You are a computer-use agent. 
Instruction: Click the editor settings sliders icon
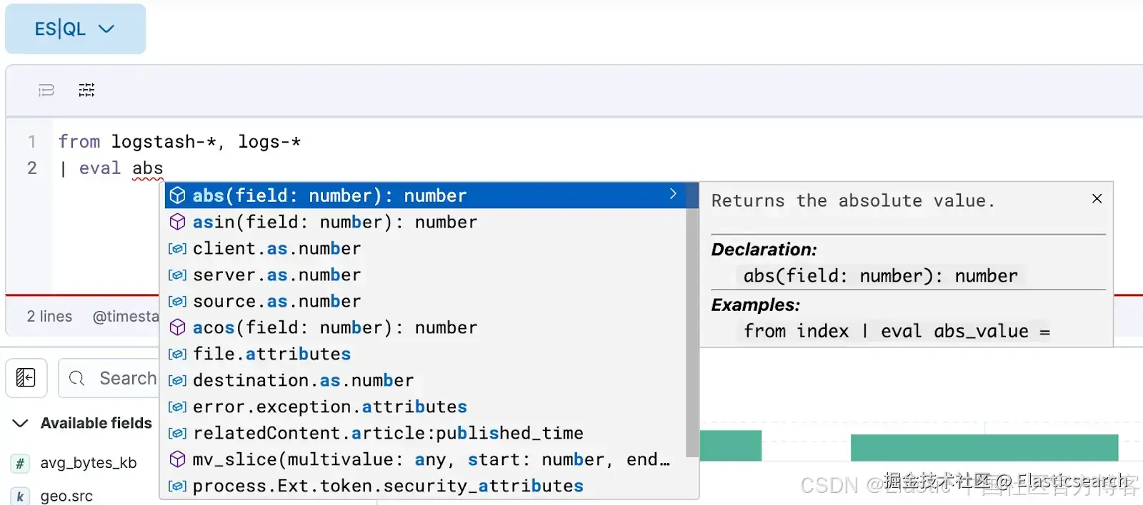click(86, 90)
